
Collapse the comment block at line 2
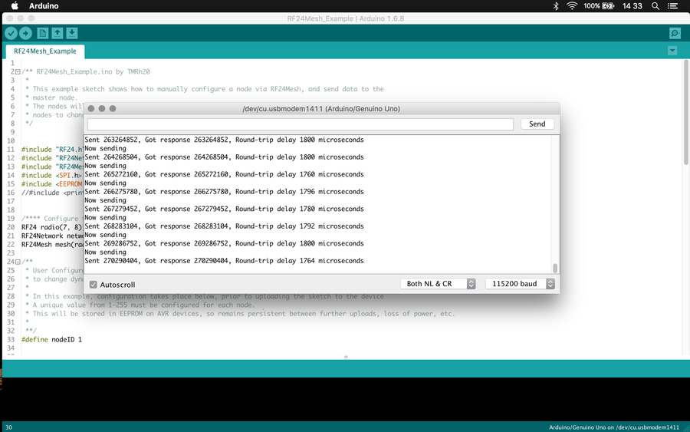[18, 71]
